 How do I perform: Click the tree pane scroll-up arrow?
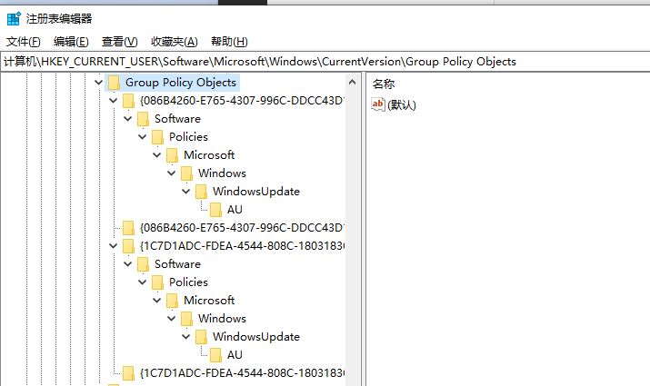tap(353, 82)
